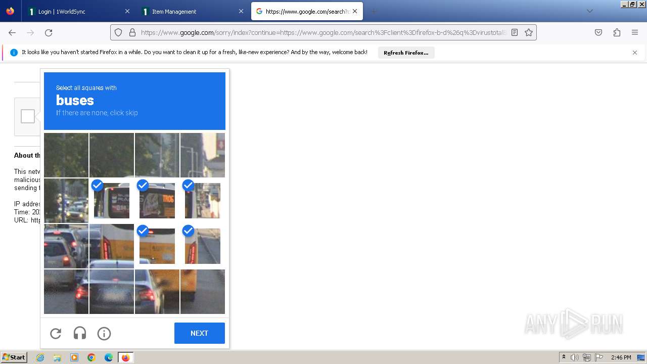Image resolution: width=647 pixels, height=364 pixels.
Task: Click the URL address bar
Action: [x=323, y=32]
